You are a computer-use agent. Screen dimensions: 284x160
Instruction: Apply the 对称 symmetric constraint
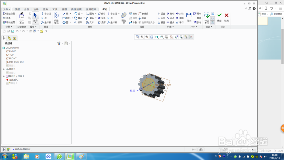click(180, 14)
